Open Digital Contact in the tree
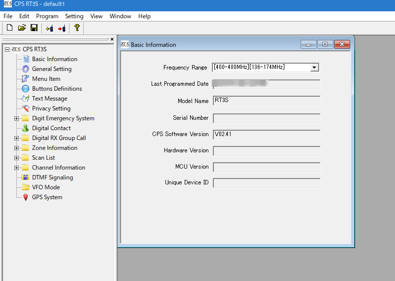 tap(51, 128)
